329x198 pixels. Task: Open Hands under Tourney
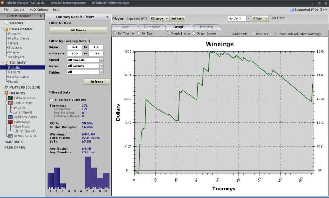pyautogui.click(x=13, y=81)
